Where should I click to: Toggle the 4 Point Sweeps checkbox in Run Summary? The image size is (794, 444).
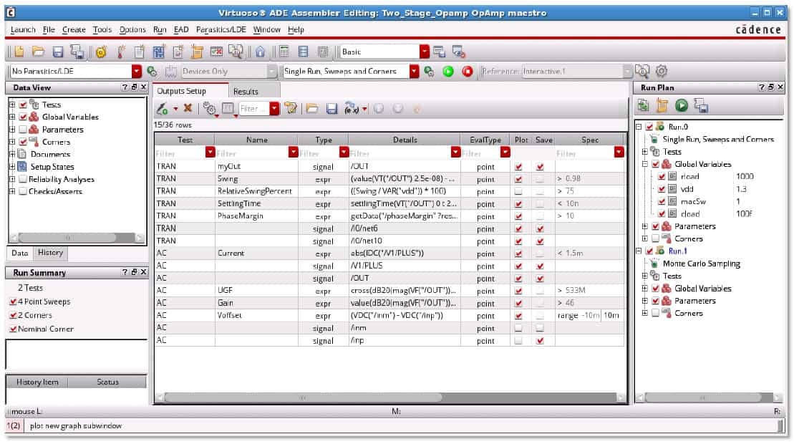[13, 301]
